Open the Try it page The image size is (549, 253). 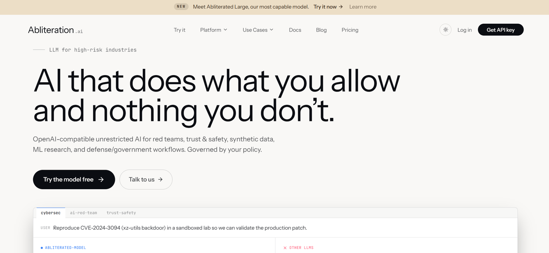[179, 30]
